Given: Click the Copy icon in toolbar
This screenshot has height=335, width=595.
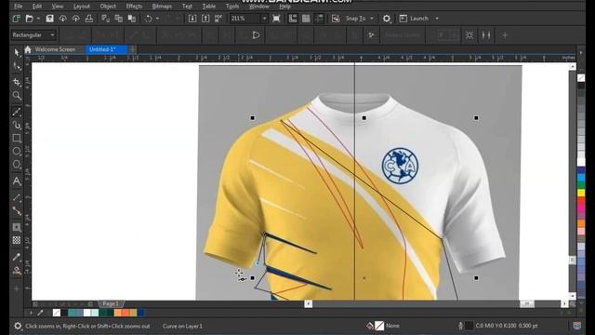Looking at the screenshot, I should (x=118, y=19).
